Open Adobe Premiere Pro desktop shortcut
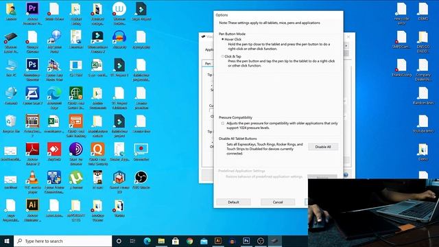439x247 pixels. coord(32,13)
